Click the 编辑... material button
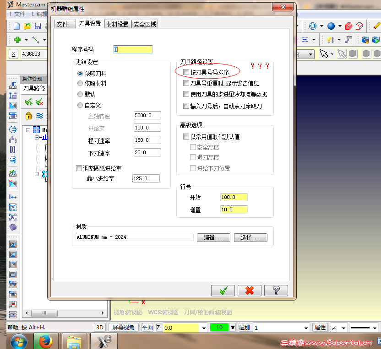381x349 pixels. pos(213,237)
